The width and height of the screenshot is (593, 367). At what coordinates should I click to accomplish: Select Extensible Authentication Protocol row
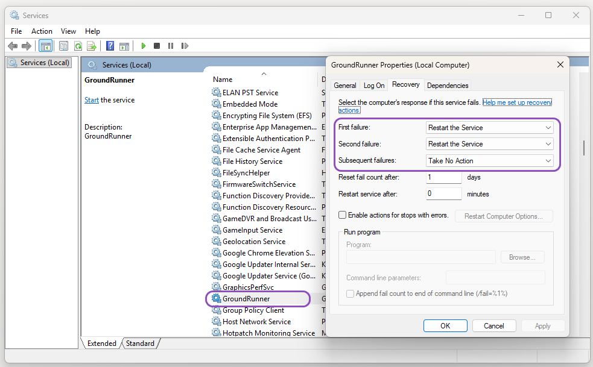click(268, 139)
